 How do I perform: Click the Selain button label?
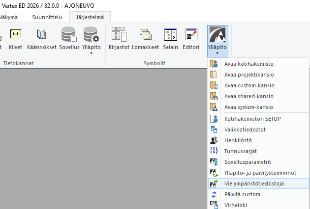coord(170,47)
